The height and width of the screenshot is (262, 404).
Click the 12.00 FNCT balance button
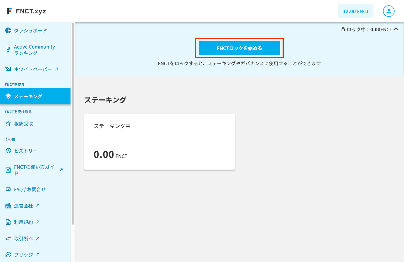(x=356, y=11)
